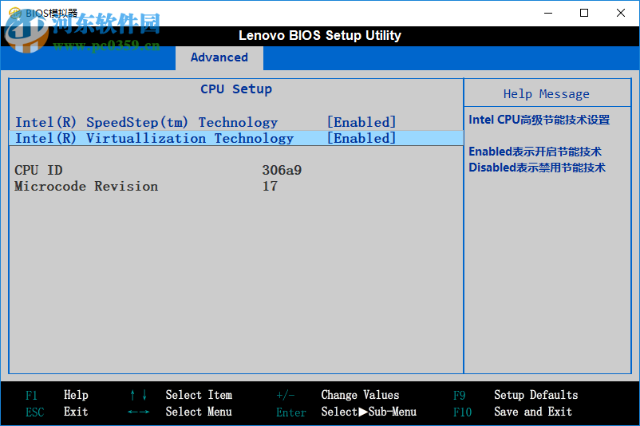Click F9 Setup Defaults in footer

(x=535, y=395)
